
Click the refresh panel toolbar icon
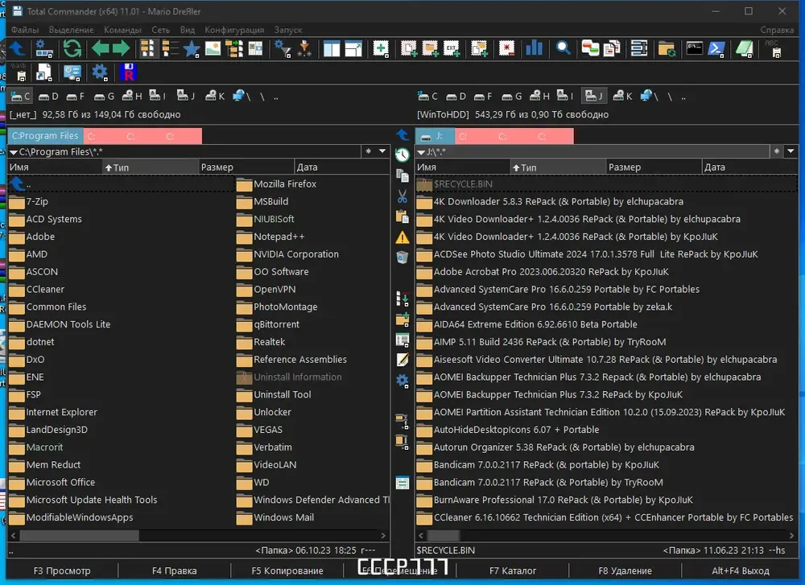(72, 49)
